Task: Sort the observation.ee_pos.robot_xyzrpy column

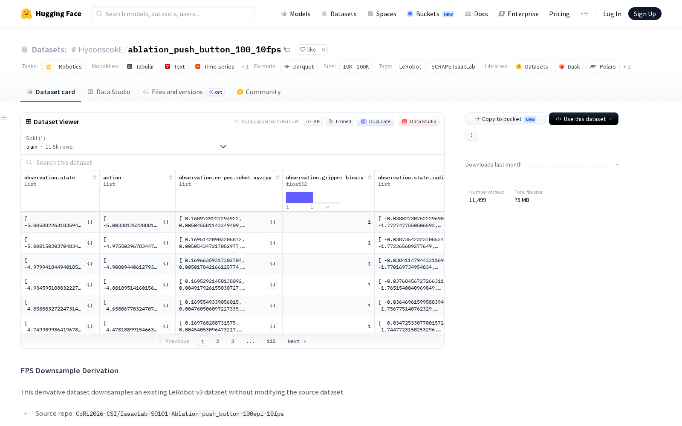Action: point(277,178)
